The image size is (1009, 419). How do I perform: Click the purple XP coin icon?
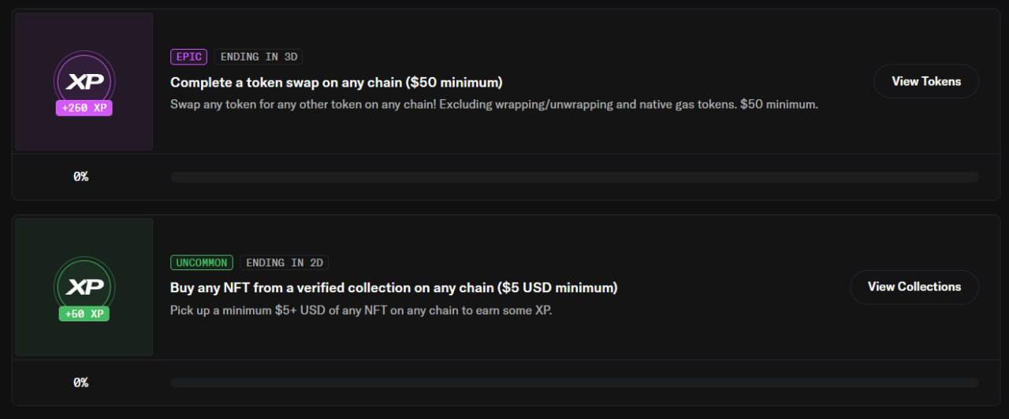[84, 81]
